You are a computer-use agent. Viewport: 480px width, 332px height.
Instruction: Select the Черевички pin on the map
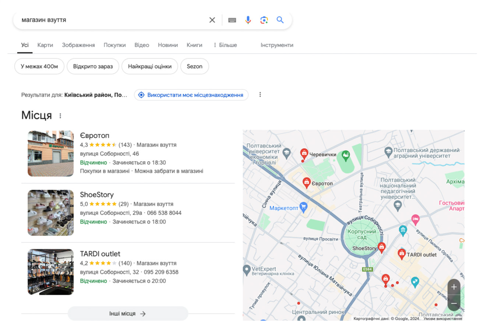304,153
